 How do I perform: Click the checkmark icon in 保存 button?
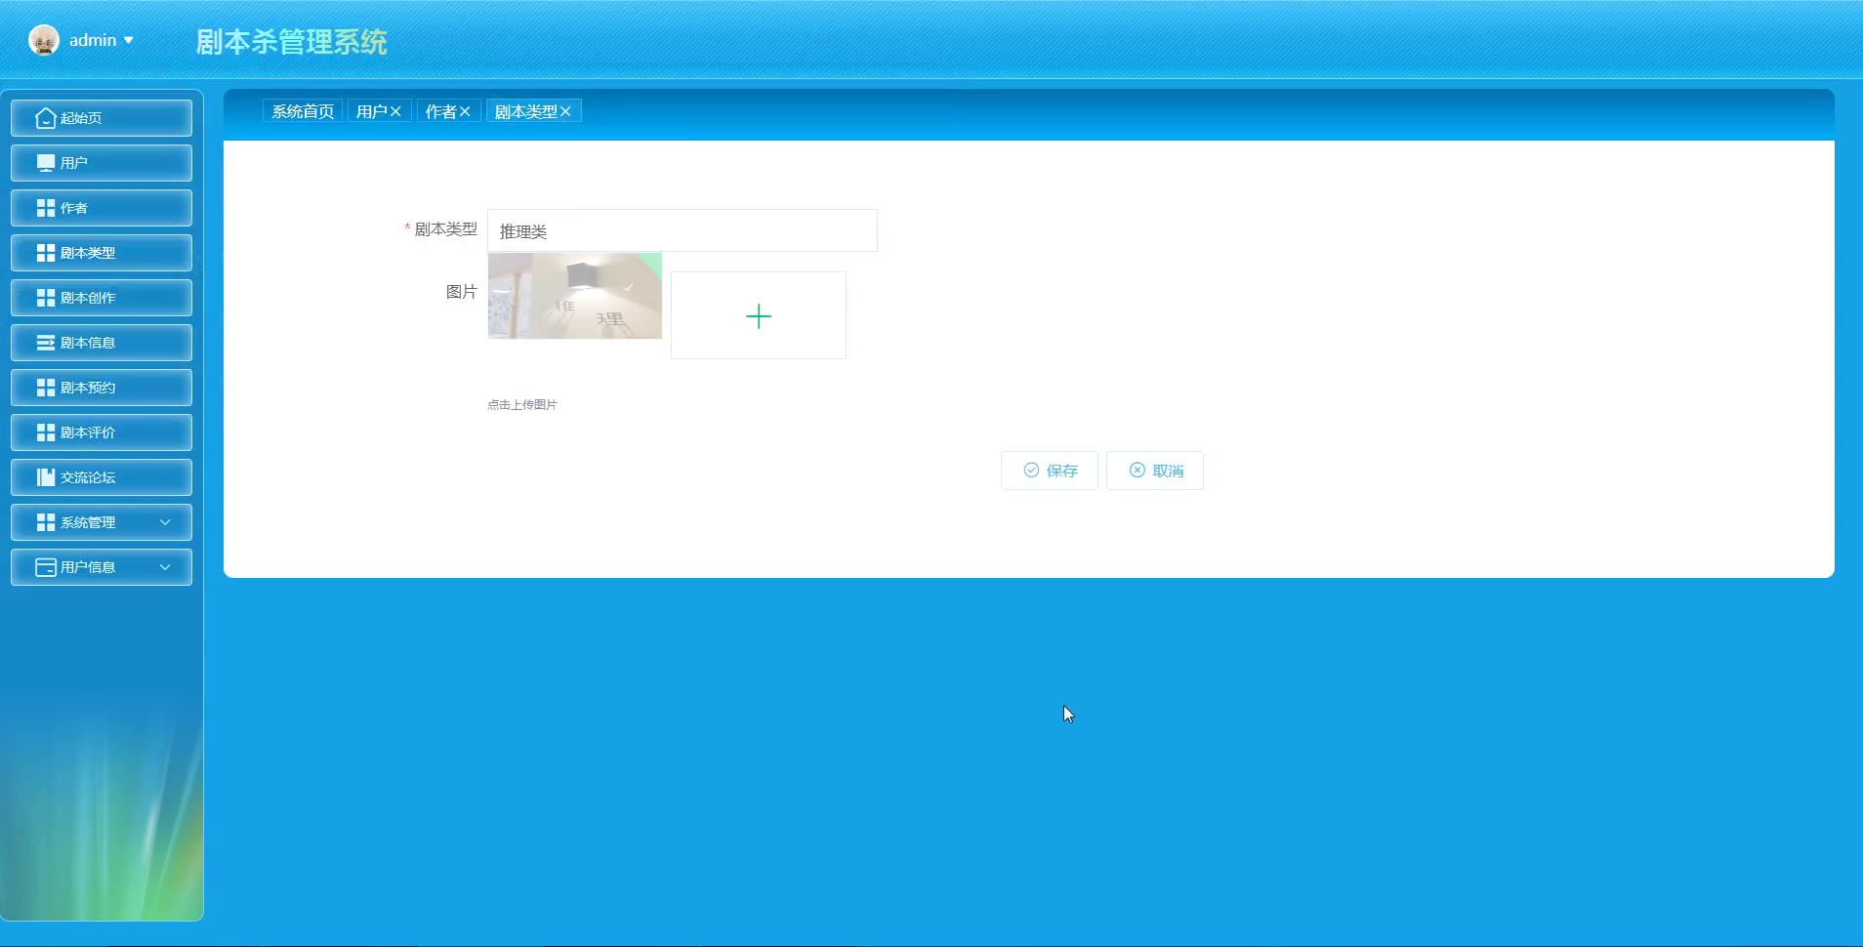point(1031,471)
